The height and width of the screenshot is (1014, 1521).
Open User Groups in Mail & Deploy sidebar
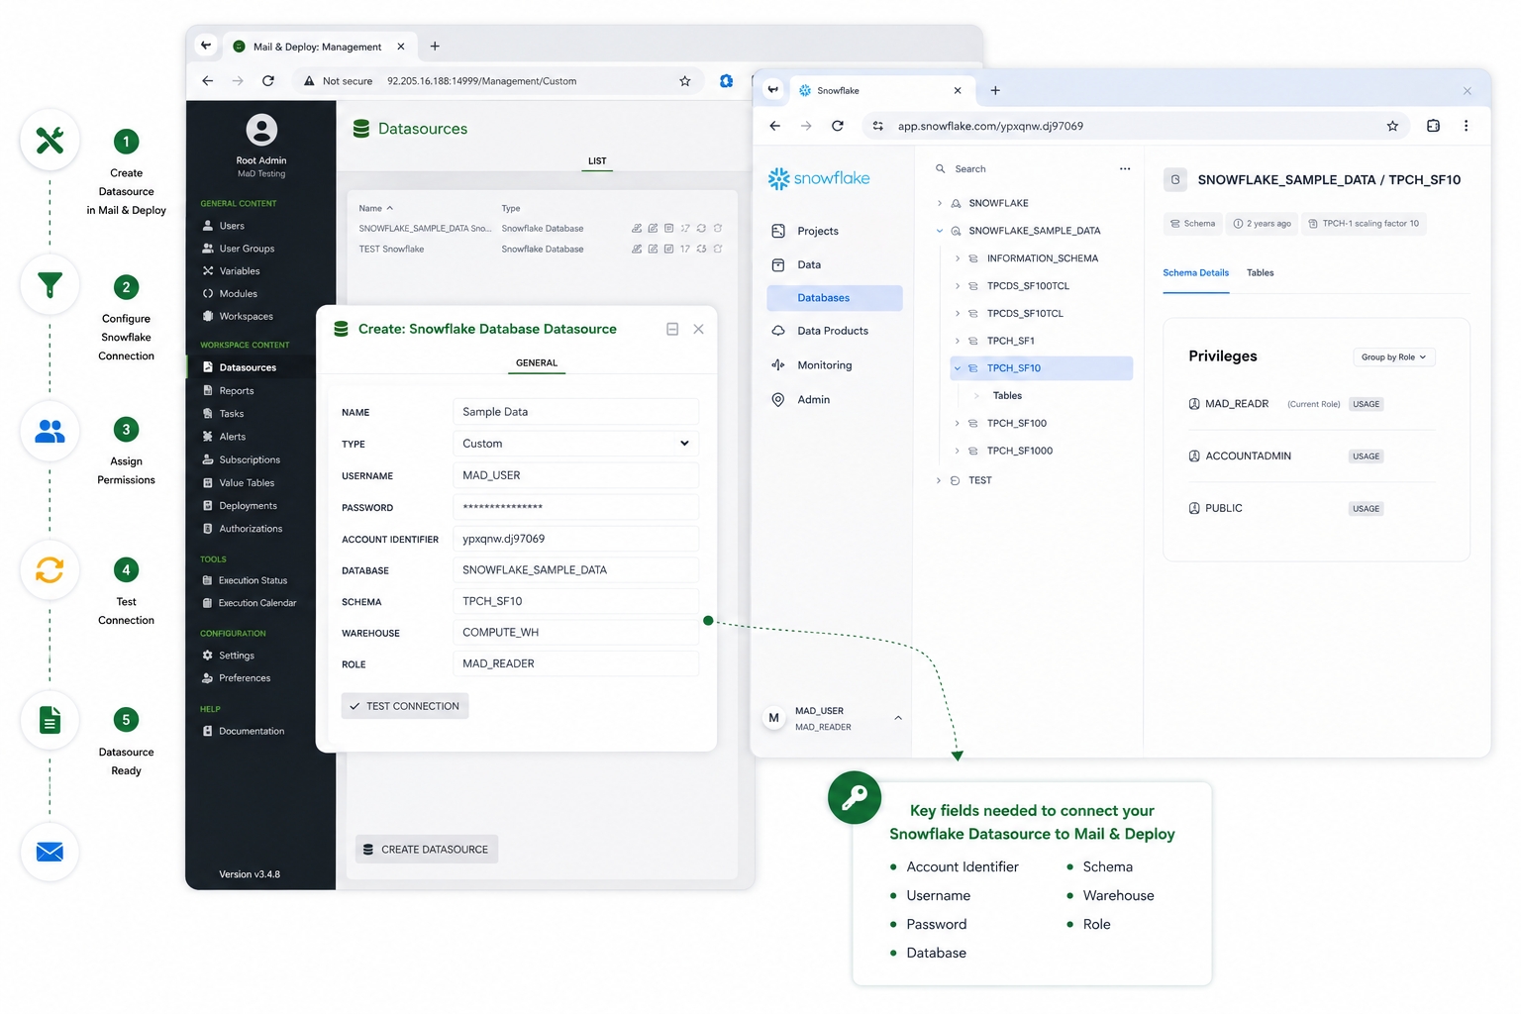click(x=247, y=249)
